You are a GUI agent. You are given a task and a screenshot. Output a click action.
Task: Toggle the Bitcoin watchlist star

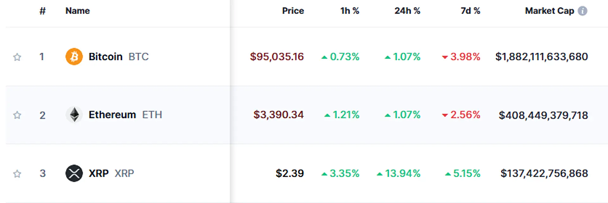click(x=17, y=57)
